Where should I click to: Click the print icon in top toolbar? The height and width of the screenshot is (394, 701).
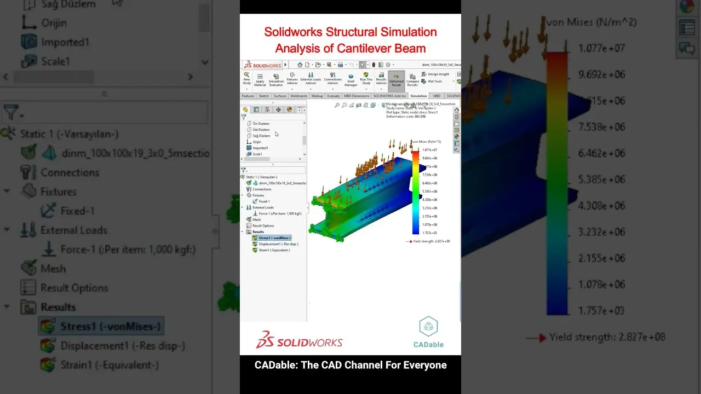[340, 65]
